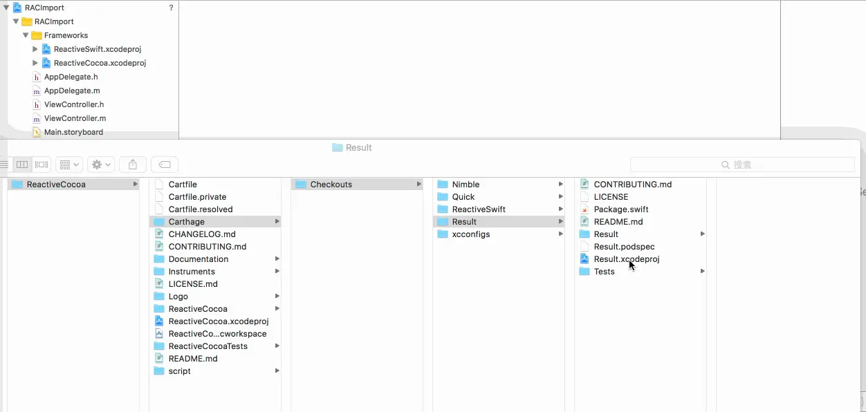
Task: Collapse the Frameworks group
Action: click(x=26, y=35)
